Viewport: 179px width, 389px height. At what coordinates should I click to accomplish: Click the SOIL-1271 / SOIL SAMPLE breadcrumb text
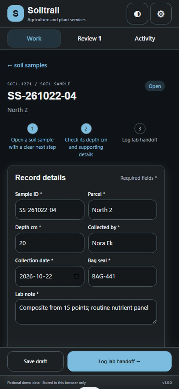[39, 84]
